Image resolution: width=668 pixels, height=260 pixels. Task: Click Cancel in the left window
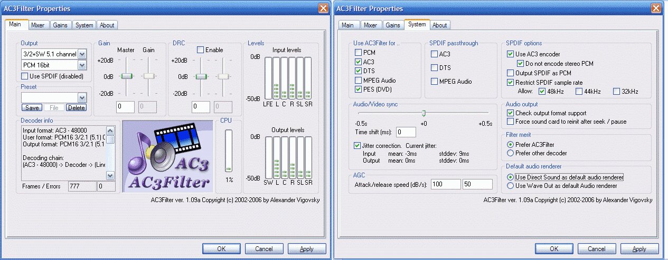(x=264, y=249)
